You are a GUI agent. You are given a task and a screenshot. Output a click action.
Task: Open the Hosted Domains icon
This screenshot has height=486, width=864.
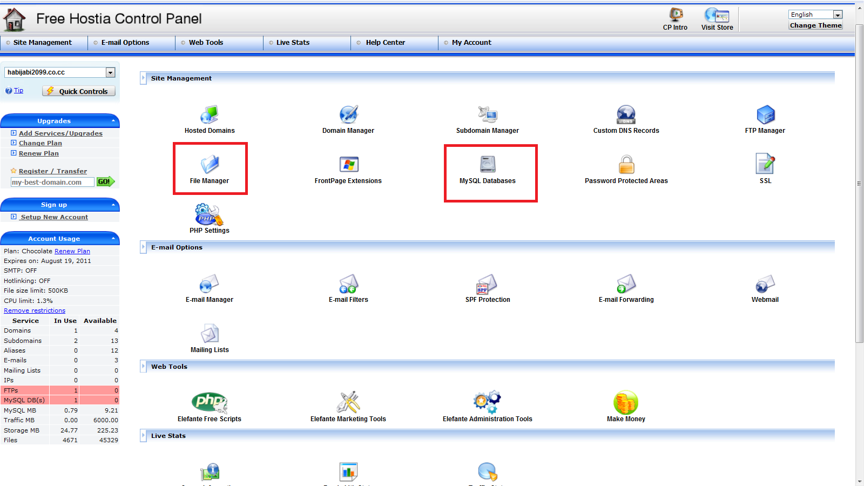tap(210, 114)
